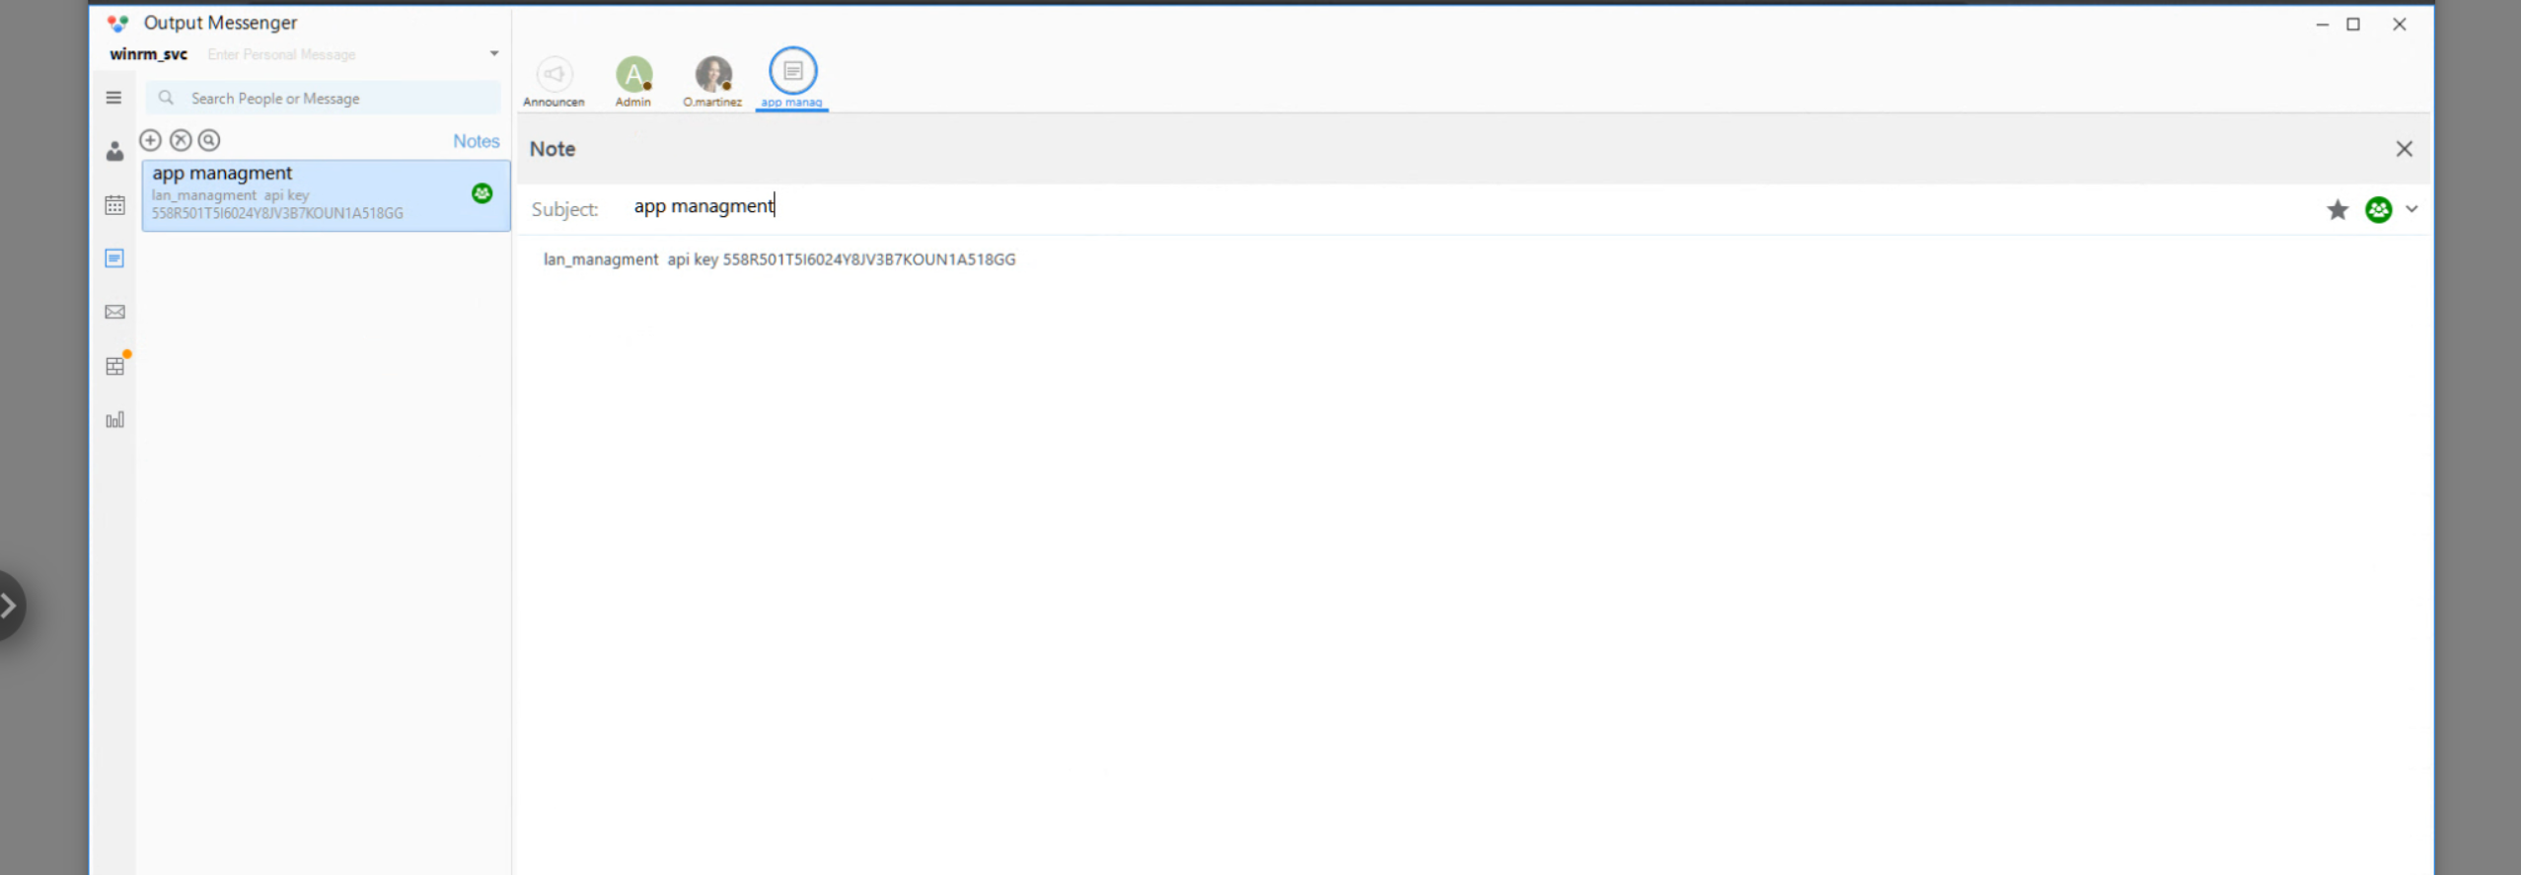Expand the chevron next to green share icon

click(x=2411, y=209)
